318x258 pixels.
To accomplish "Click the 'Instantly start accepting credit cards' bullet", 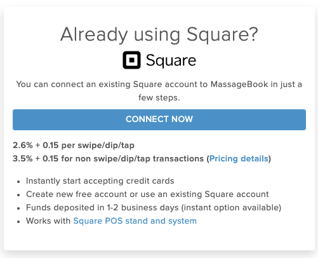I will [100, 181].
